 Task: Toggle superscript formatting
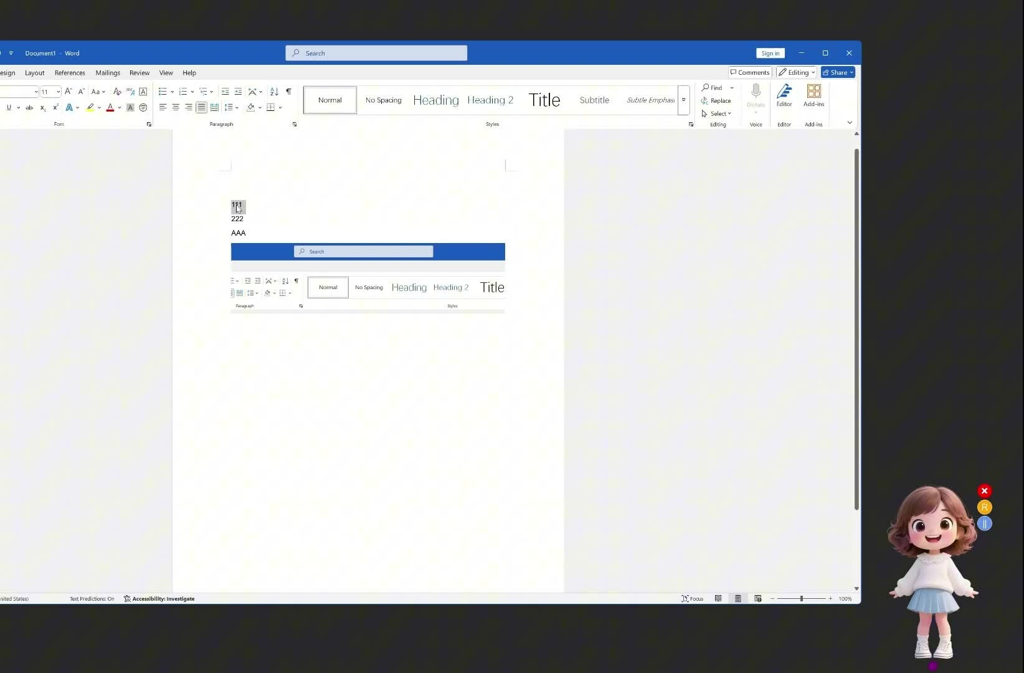55,107
